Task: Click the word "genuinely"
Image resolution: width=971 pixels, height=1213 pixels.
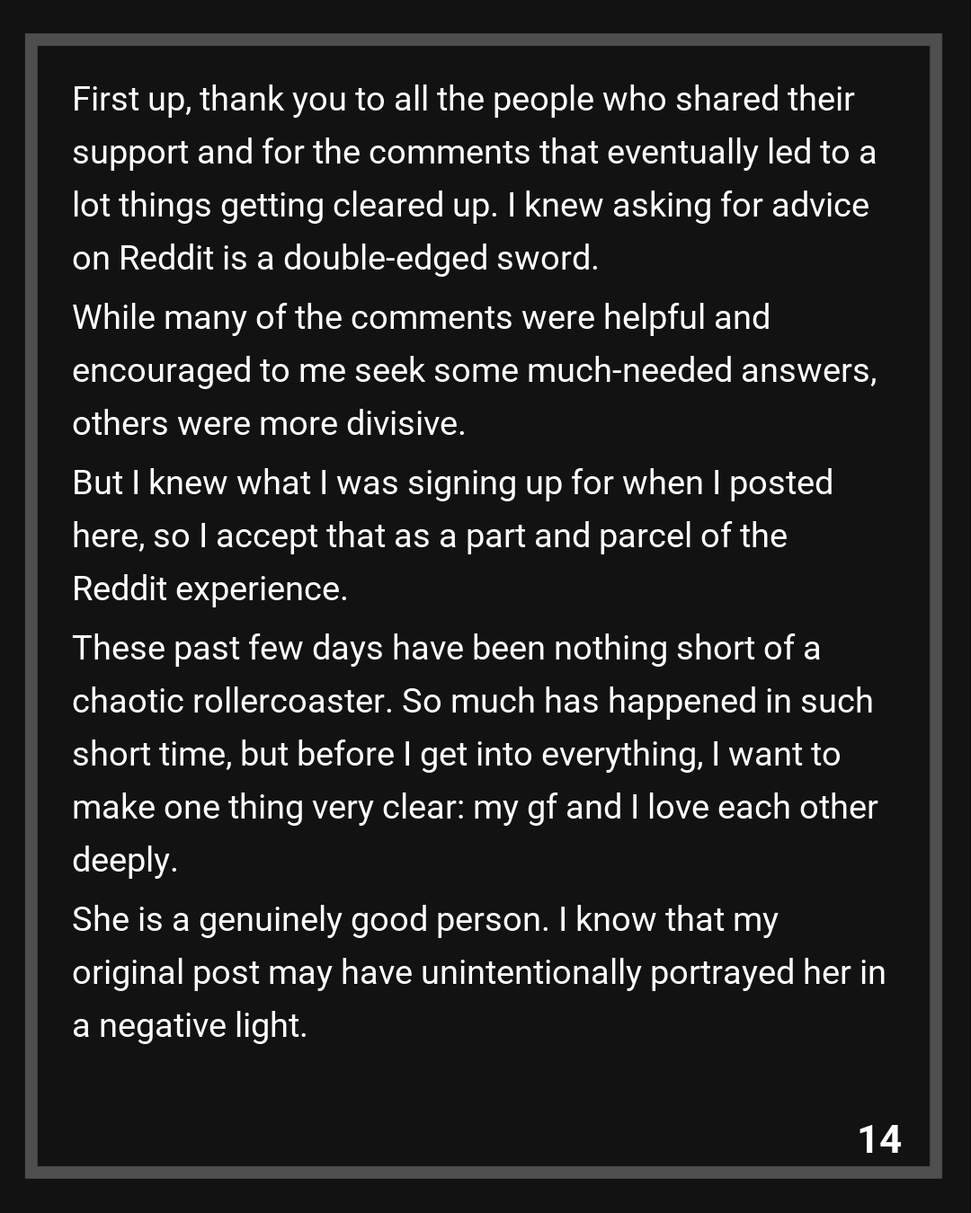Action: [270, 920]
